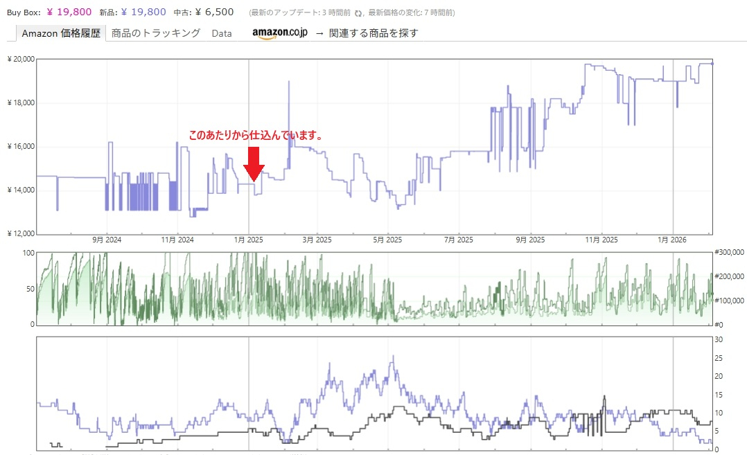The image size is (747, 455).
Task: Click the #300,000 label on the sales rank axis
Action: pos(729,253)
